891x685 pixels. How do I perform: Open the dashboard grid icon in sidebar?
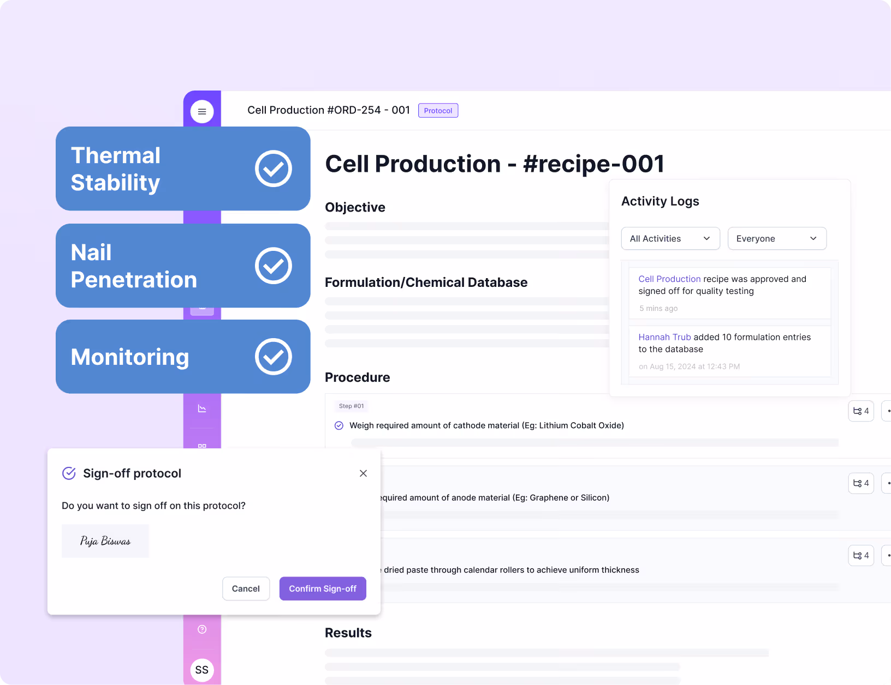click(202, 447)
